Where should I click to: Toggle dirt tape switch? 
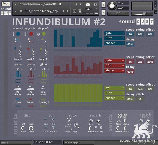point(31,124)
